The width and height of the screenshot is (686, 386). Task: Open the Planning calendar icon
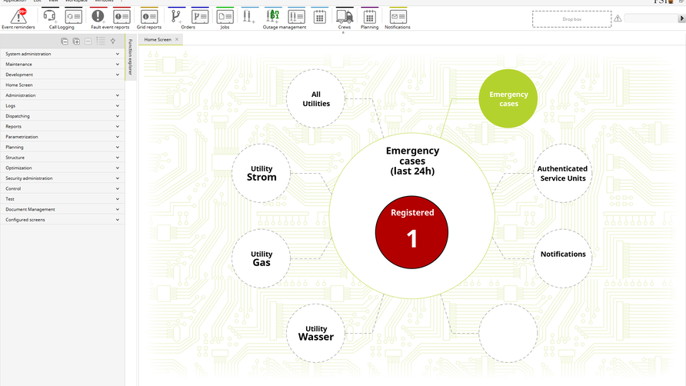pyautogui.click(x=369, y=16)
